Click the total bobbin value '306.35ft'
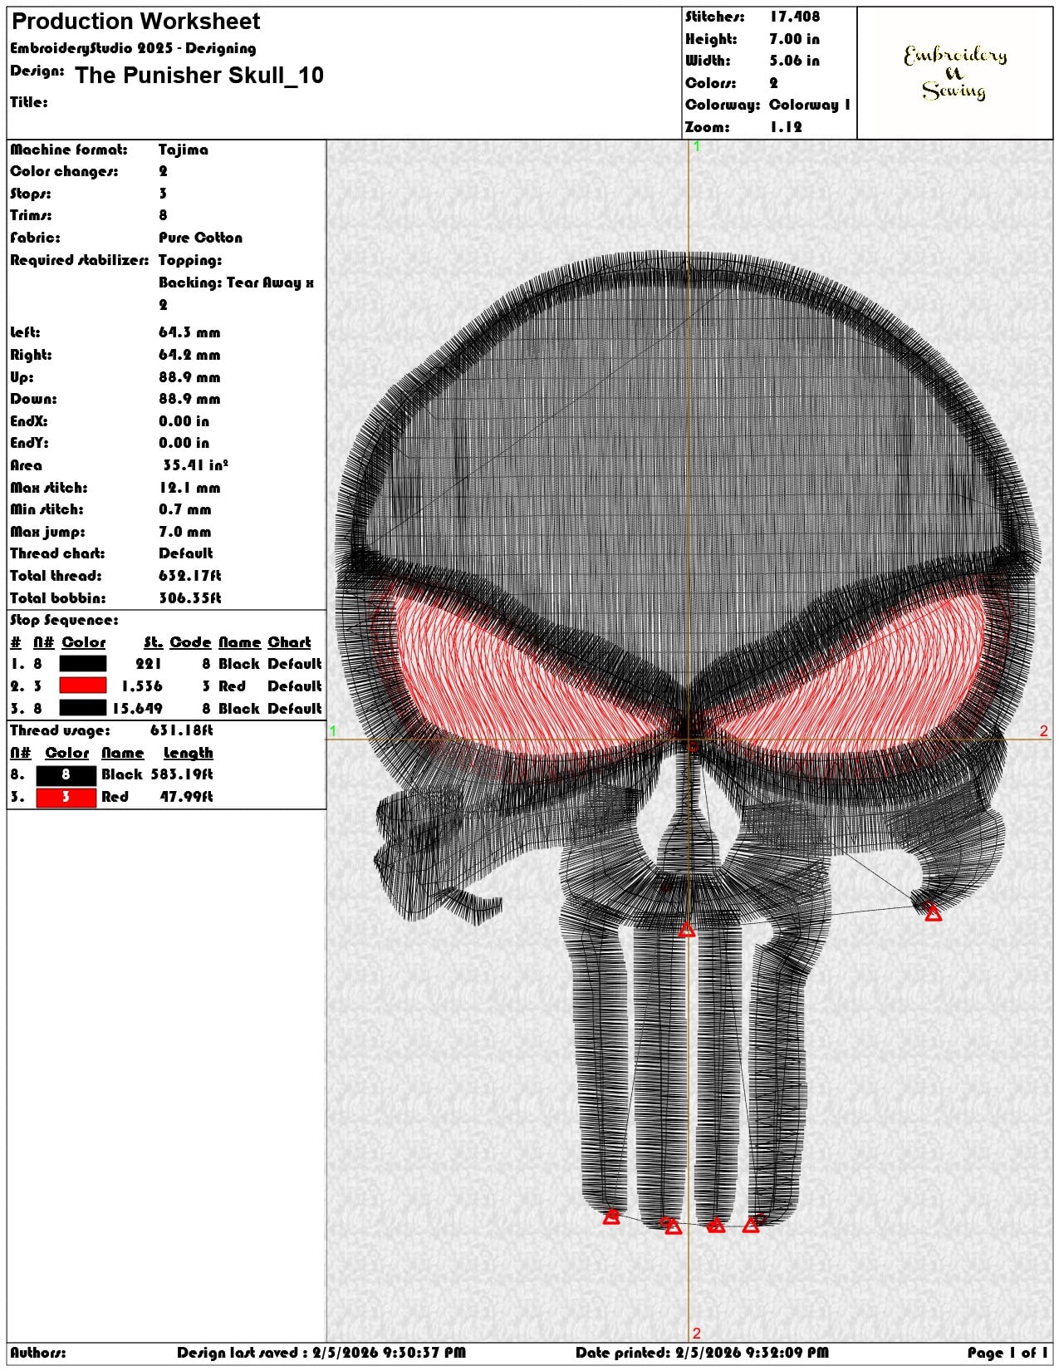Image resolution: width=1059 pixels, height=1371 pixels. tap(190, 598)
